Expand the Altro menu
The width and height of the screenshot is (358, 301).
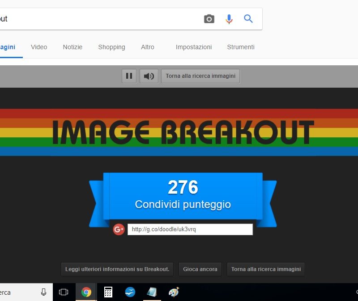coord(148,47)
